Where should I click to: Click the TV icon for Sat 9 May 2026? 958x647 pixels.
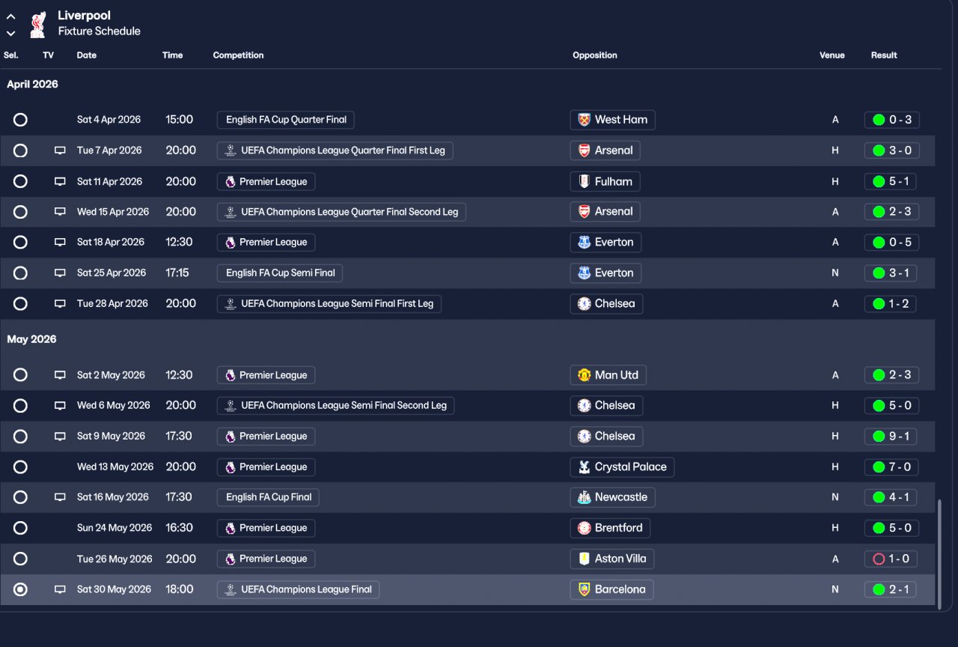tap(60, 437)
